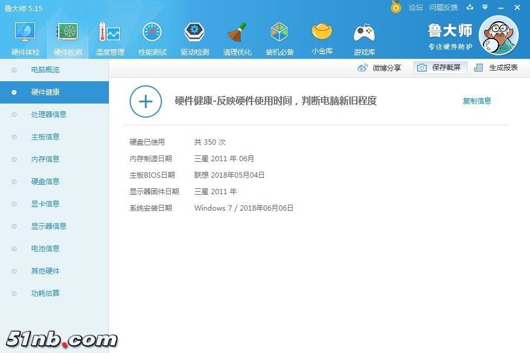Viewport: 530px width, 353px height.
Task: Click the gold medal icon
Action: tap(396, 7)
